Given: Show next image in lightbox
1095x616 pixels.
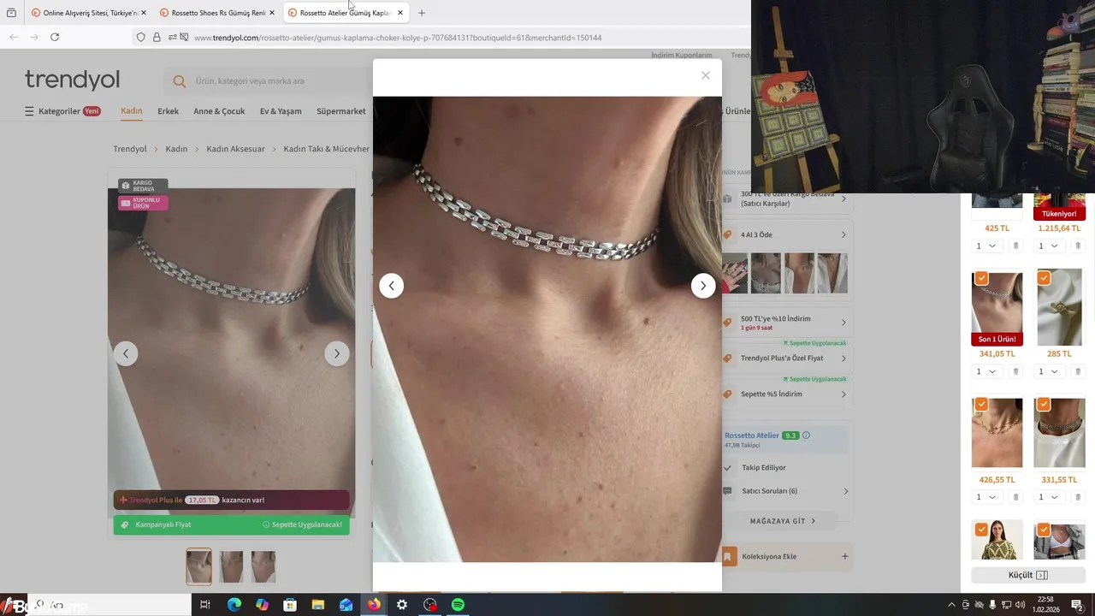Looking at the screenshot, I should [703, 286].
